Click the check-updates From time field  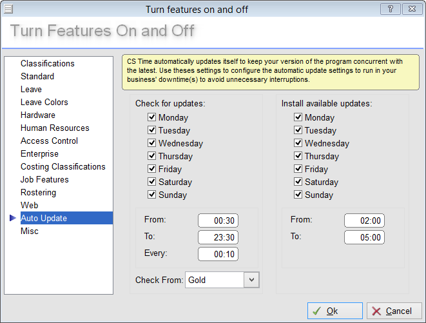218,220
